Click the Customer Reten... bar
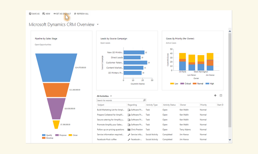 pyautogui.click(x=135, y=63)
